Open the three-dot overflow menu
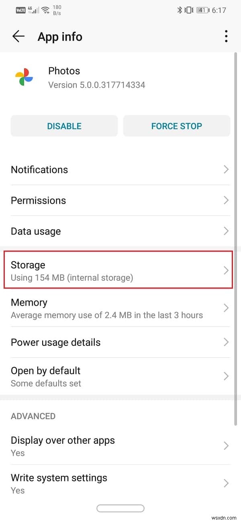The image size is (241, 522). [x=226, y=36]
